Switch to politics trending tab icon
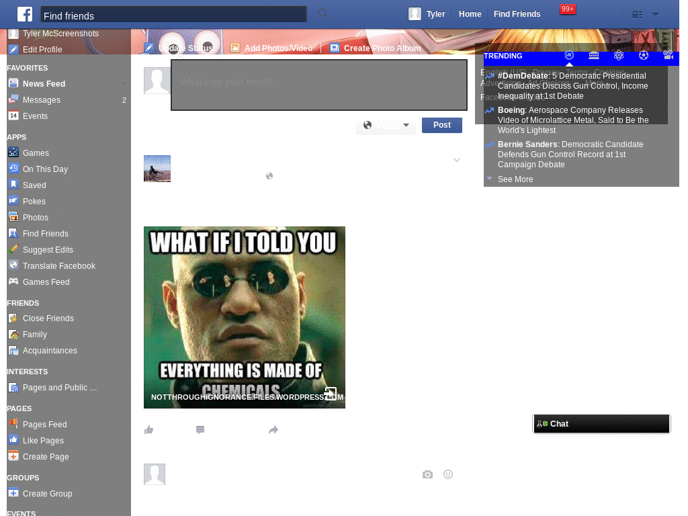Image resolution: width=688 pixels, height=516 pixels. pos(594,55)
